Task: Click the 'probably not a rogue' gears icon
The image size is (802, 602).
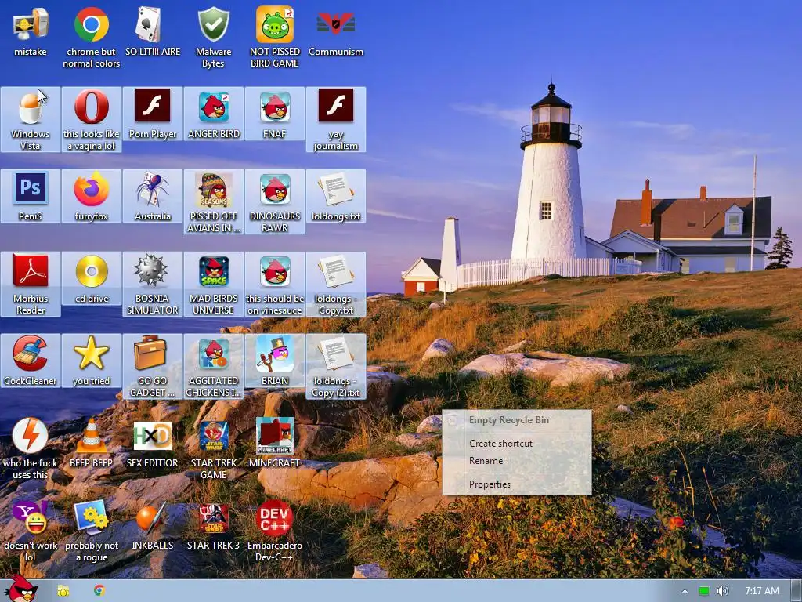Action: click(91, 531)
